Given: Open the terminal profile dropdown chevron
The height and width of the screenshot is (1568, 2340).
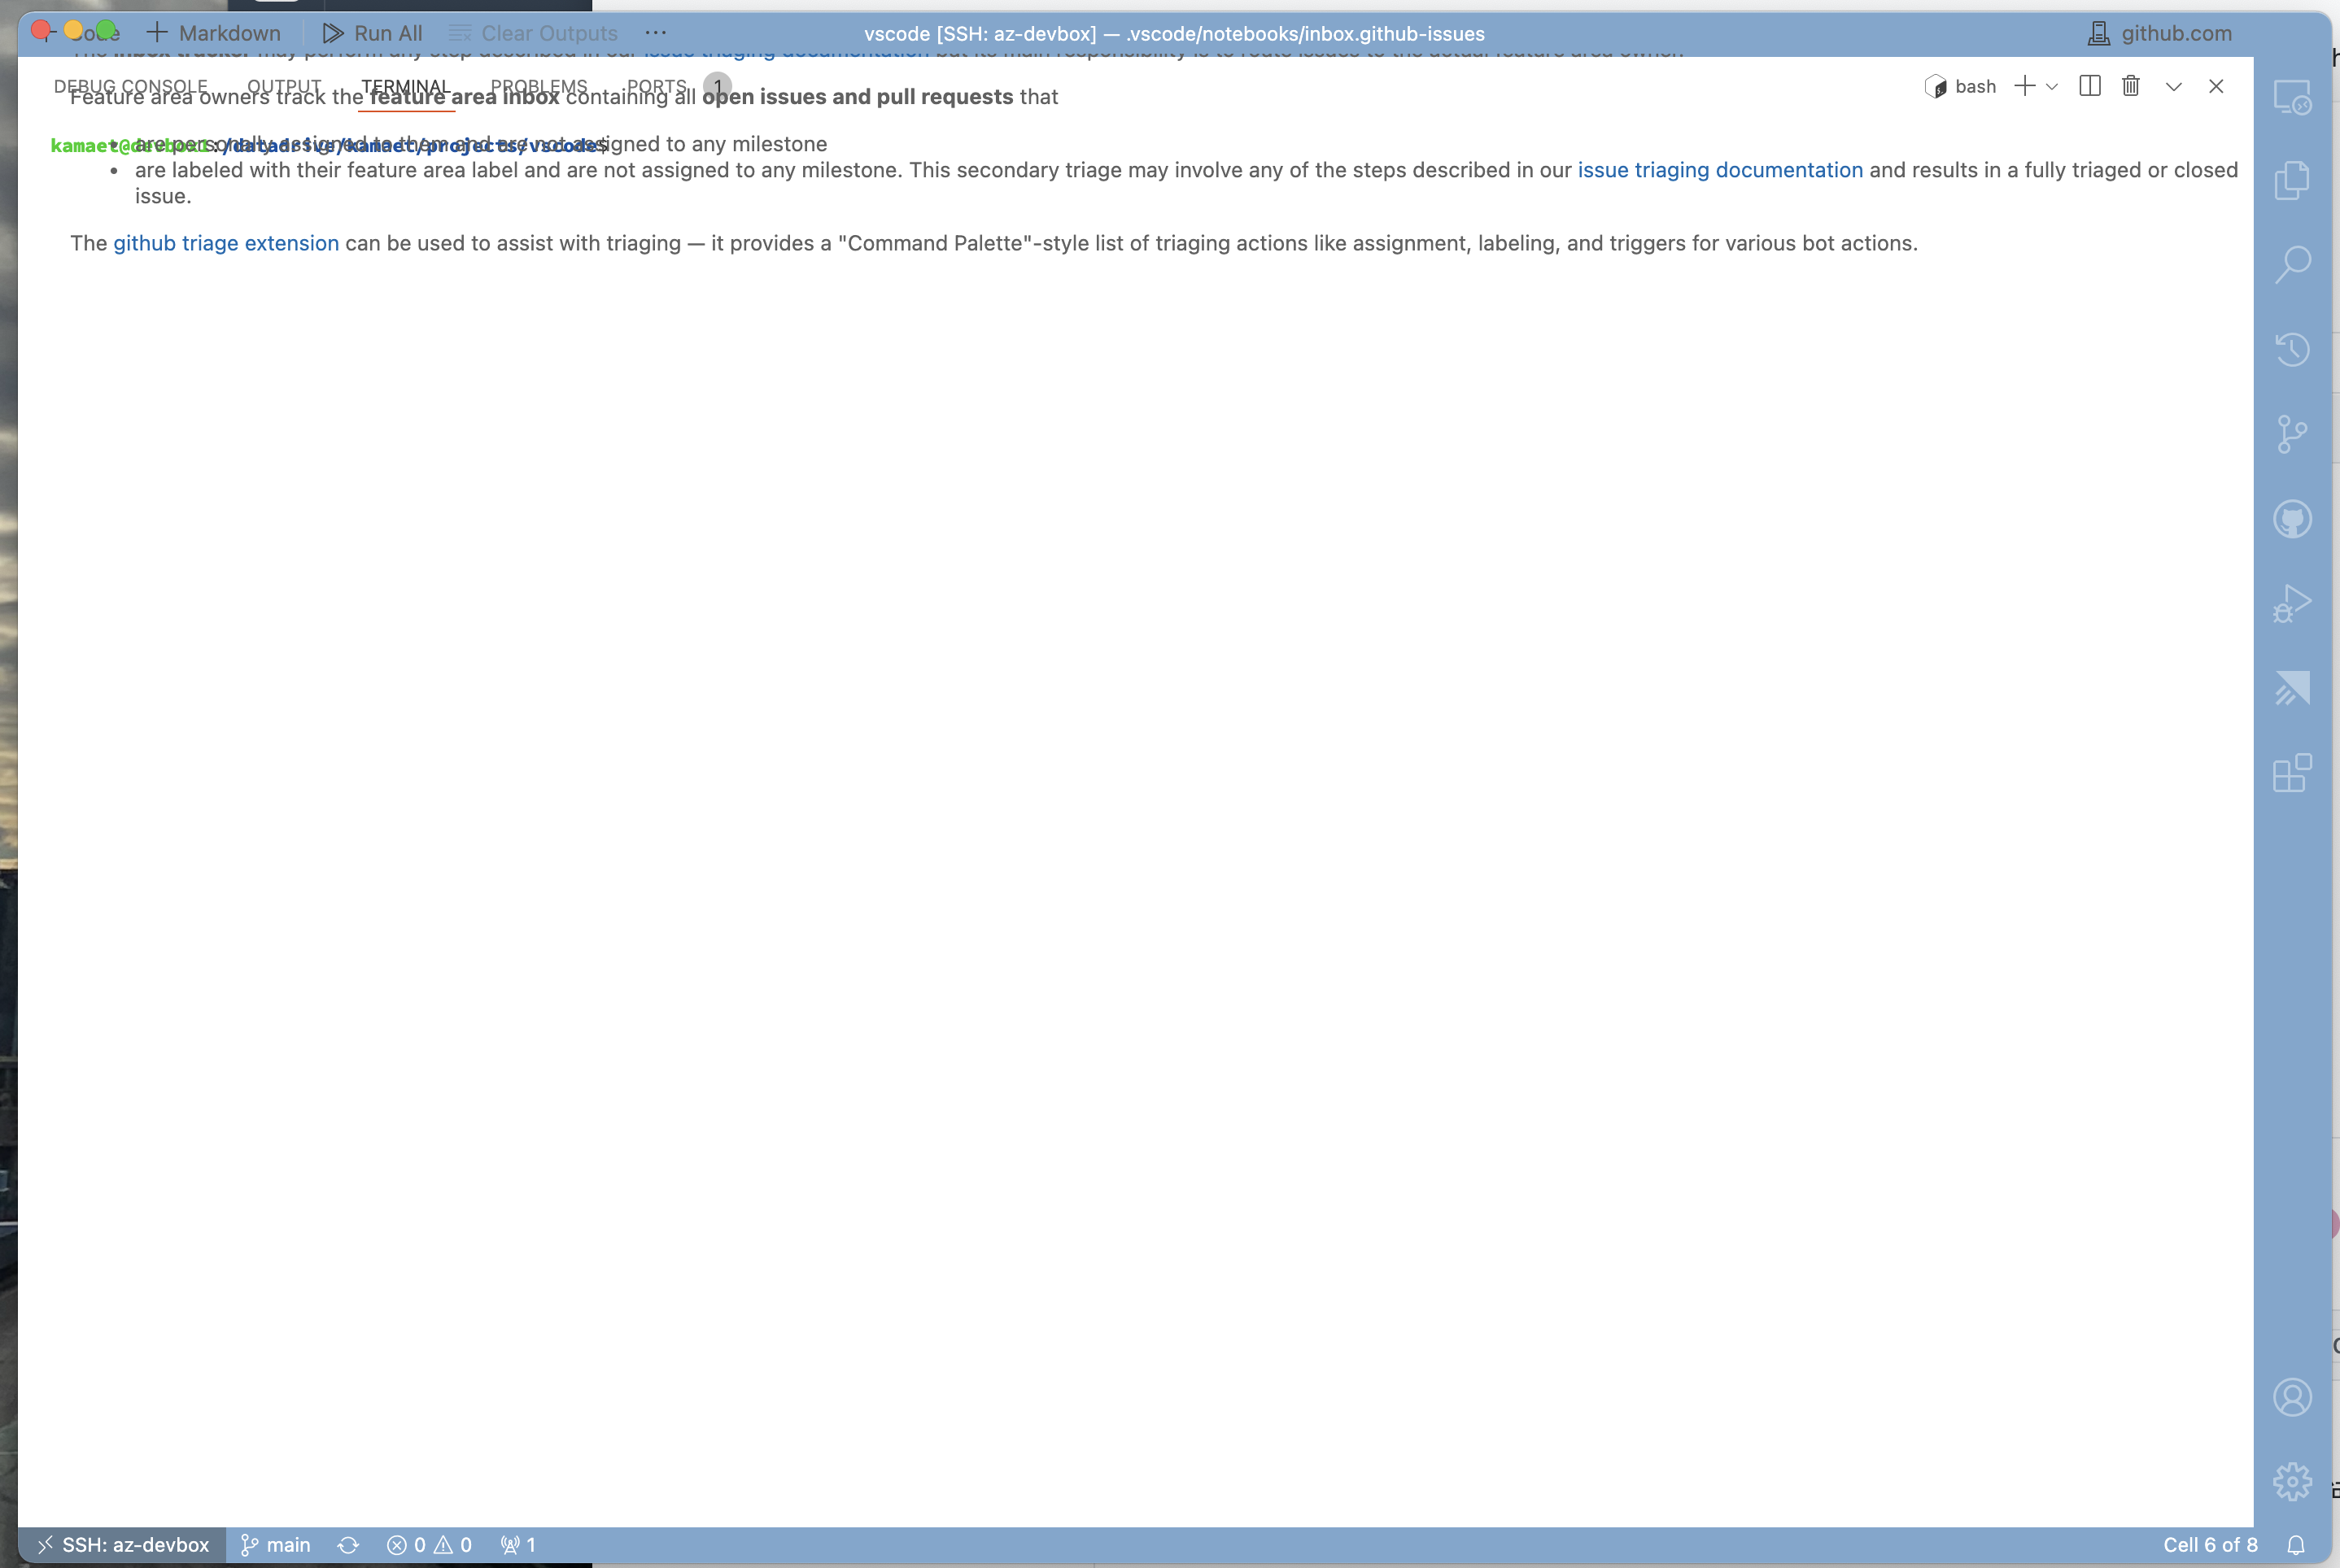Looking at the screenshot, I should coord(2053,86).
